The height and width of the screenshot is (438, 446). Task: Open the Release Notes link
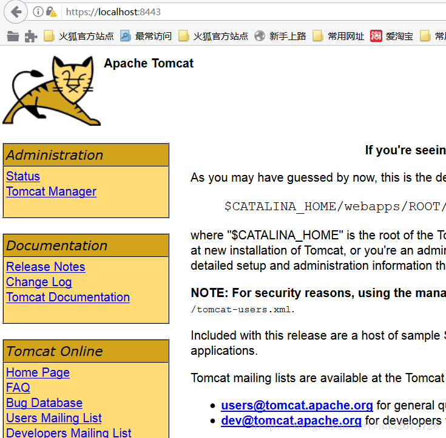[x=46, y=267]
